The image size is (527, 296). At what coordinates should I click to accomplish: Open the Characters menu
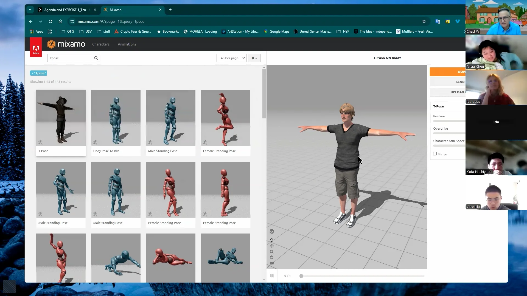tap(101, 44)
